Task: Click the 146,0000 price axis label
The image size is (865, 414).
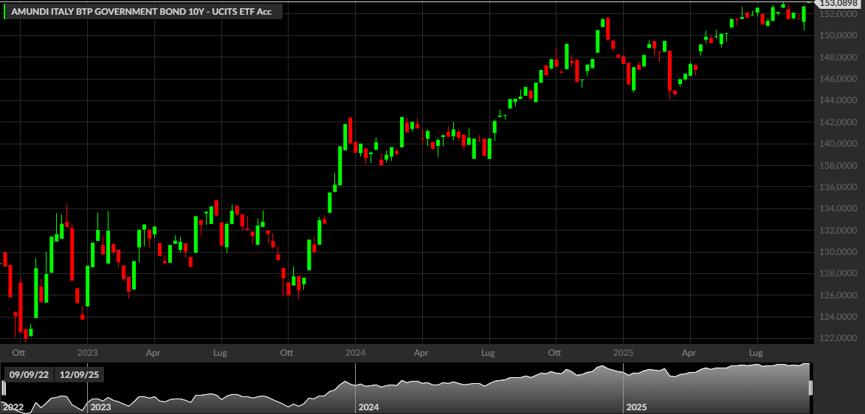Action: (x=838, y=80)
